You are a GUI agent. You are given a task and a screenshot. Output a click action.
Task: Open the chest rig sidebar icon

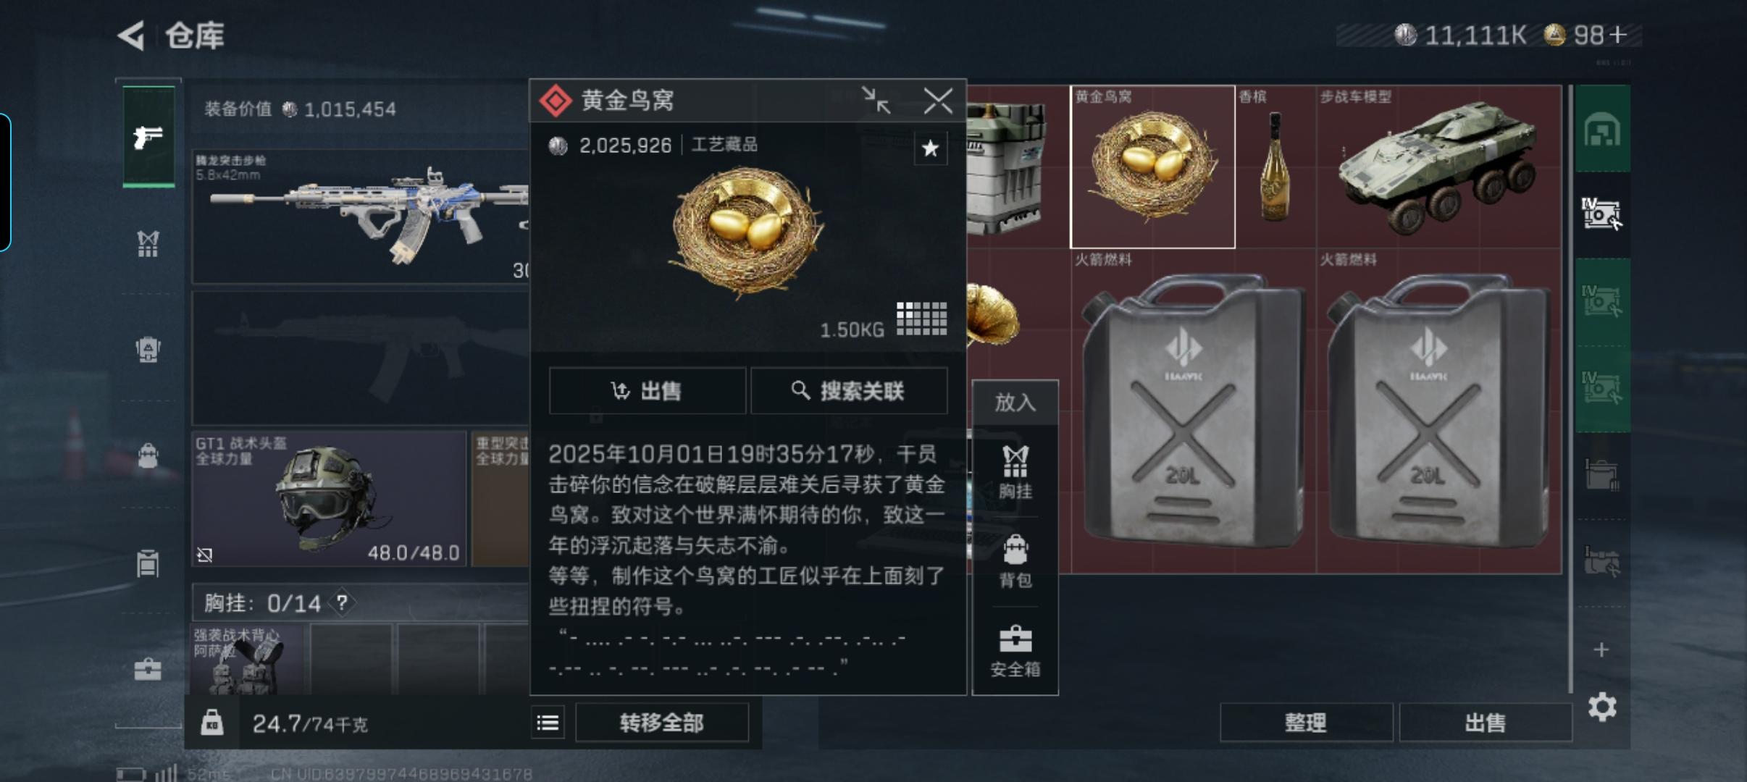pyautogui.click(x=148, y=244)
